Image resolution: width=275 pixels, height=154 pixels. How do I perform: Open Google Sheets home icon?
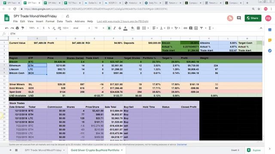point(7,18)
